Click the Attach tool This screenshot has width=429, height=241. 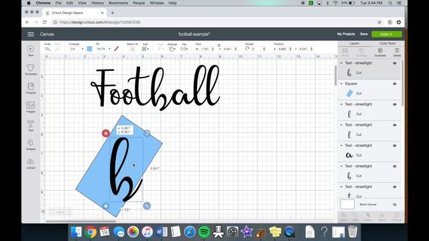pyautogui.click(x=368, y=215)
